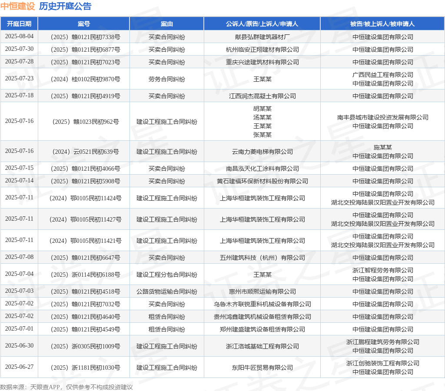The height and width of the screenshot is (391, 445).
Task: Select case number (2025)赣1023民初962号
Action: point(86,122)
